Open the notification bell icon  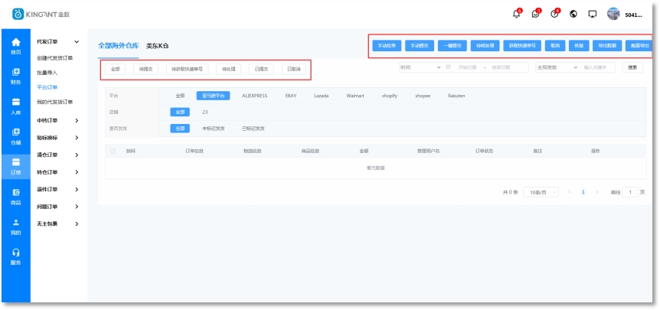click(x=516, y=15)
